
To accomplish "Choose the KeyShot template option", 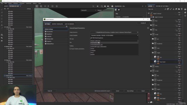I will pyautogui.click(x=114, y=55).
